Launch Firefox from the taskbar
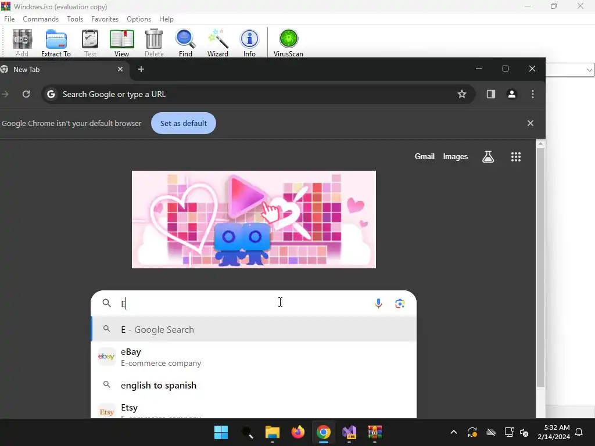Viewport: 595px width, 446px height. (x=298, y=432)
